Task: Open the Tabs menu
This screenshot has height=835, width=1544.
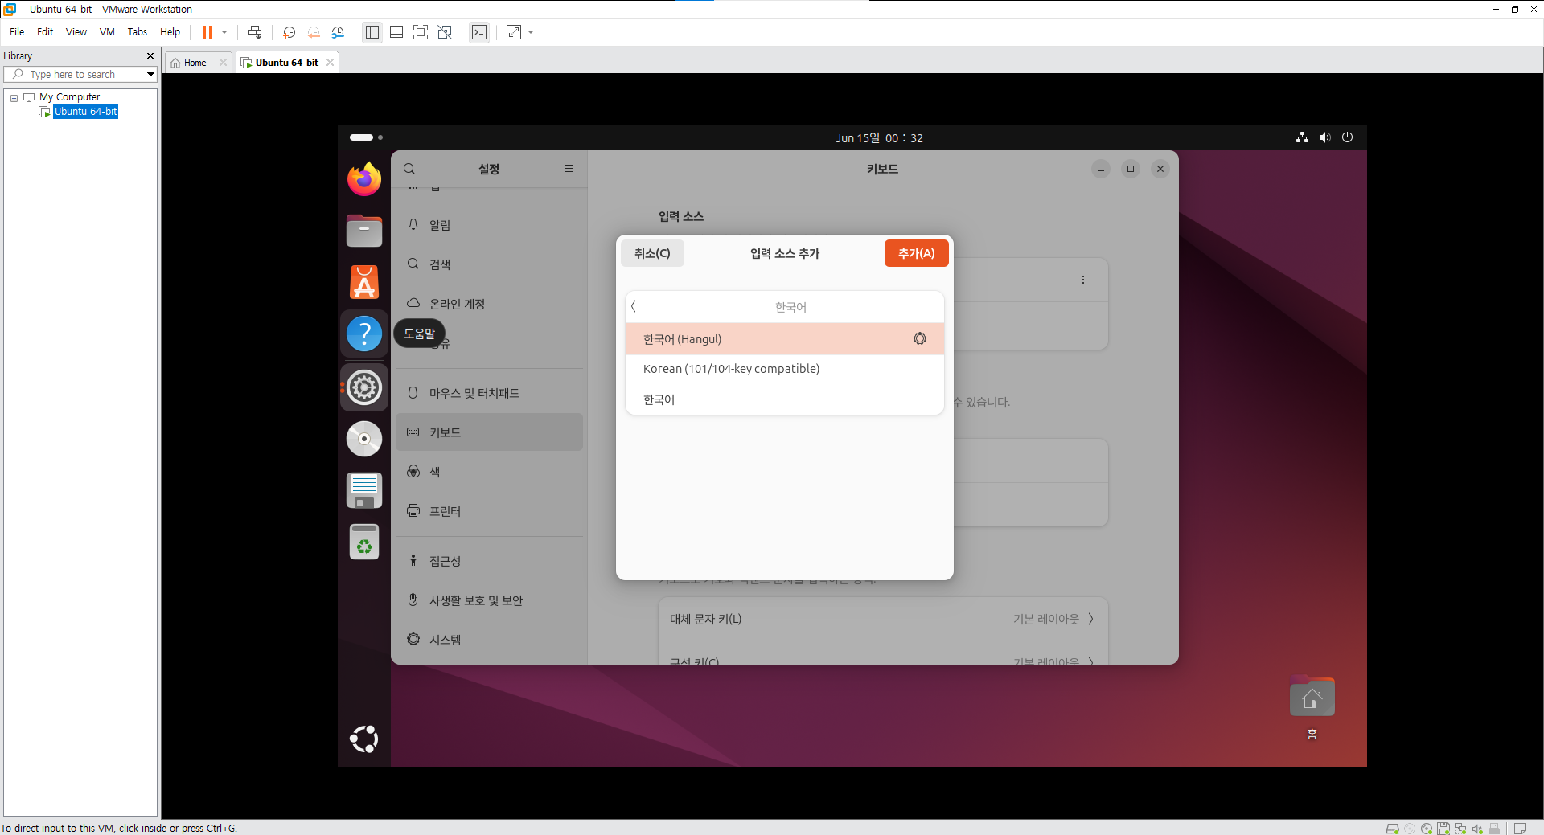Action: pyautogui.click(x=138, y=32)
